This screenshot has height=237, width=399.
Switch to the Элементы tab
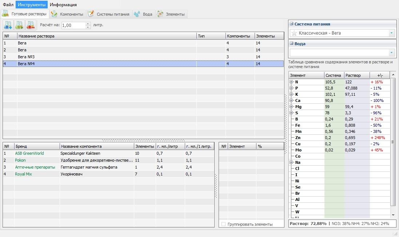[x=171, y=14]
